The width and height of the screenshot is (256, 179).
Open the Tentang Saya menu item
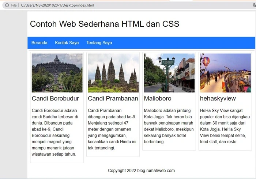pos(99,43)
